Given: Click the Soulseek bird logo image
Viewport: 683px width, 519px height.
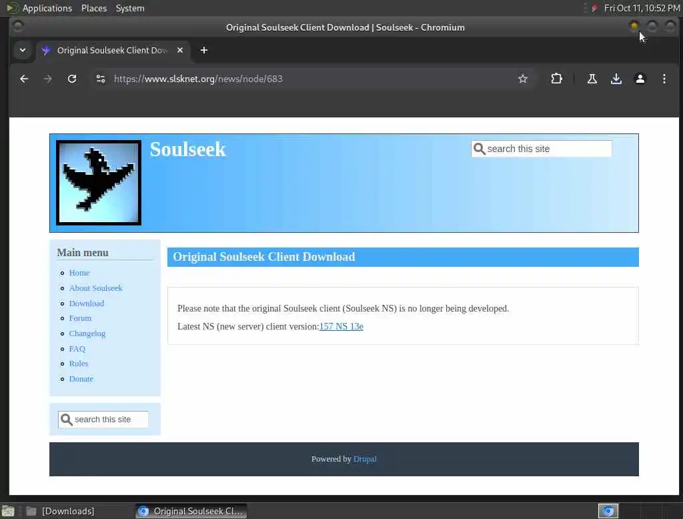Looking at the screenshot, I should click(99, 183).
